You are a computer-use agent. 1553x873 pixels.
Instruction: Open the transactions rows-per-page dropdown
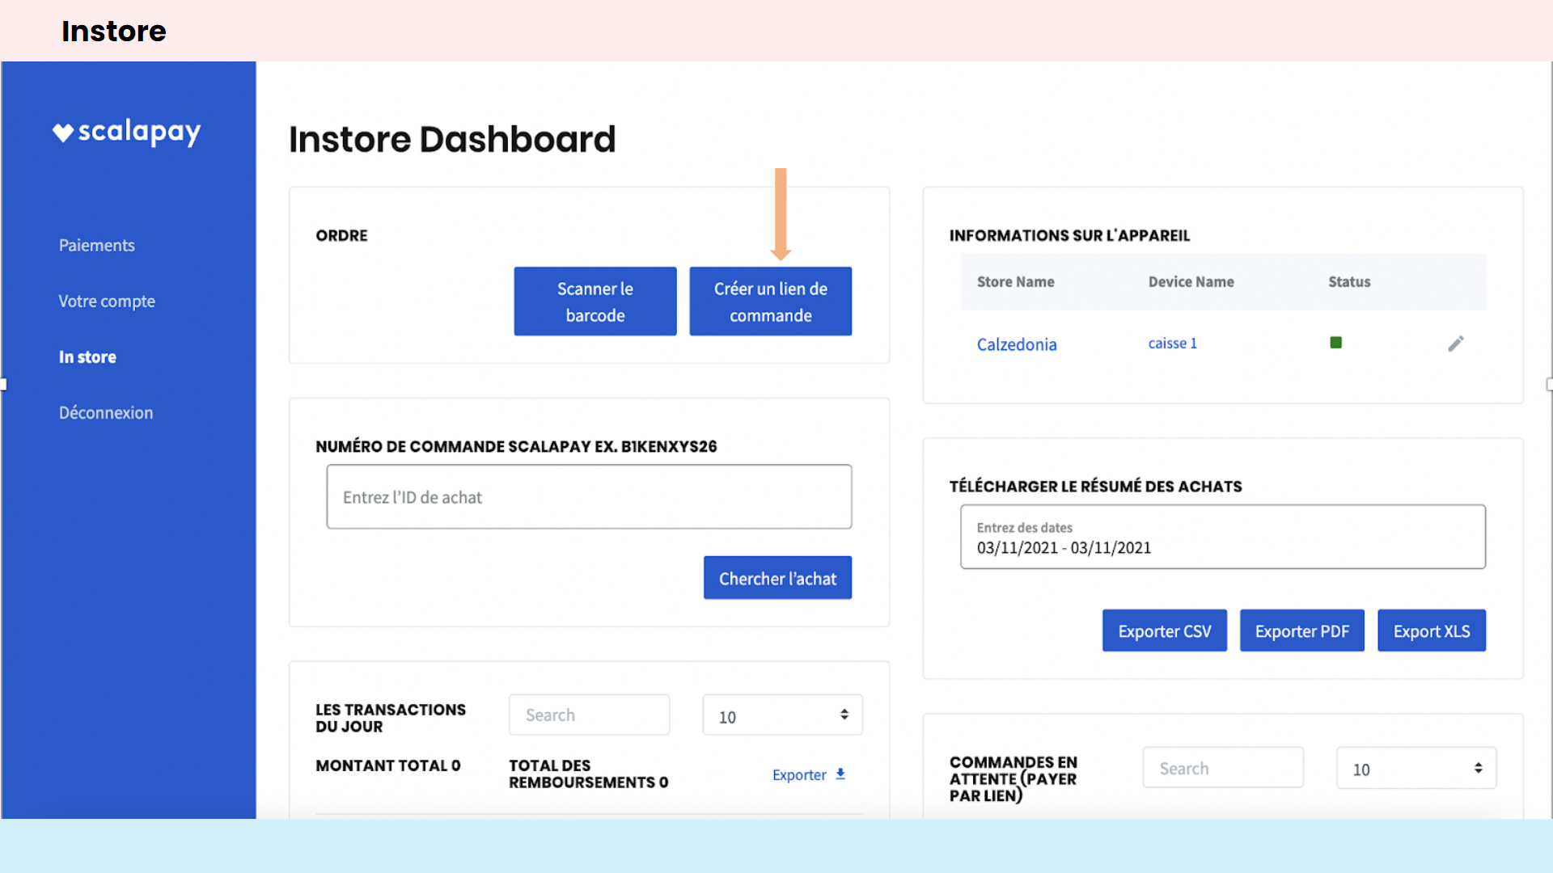(782, 715)
